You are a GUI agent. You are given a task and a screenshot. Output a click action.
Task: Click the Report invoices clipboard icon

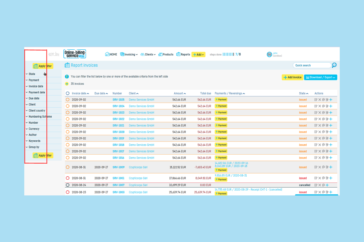coord(67,65)
